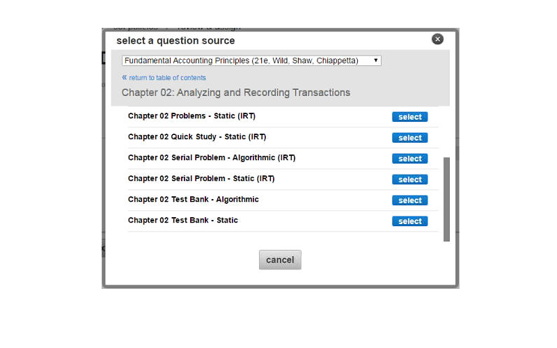Image resolution: width=557 pixels, height=348 pixels.
Task: Click the Serial Problem - Algorithmic (IRT) row title
Action: click(212, 158)
